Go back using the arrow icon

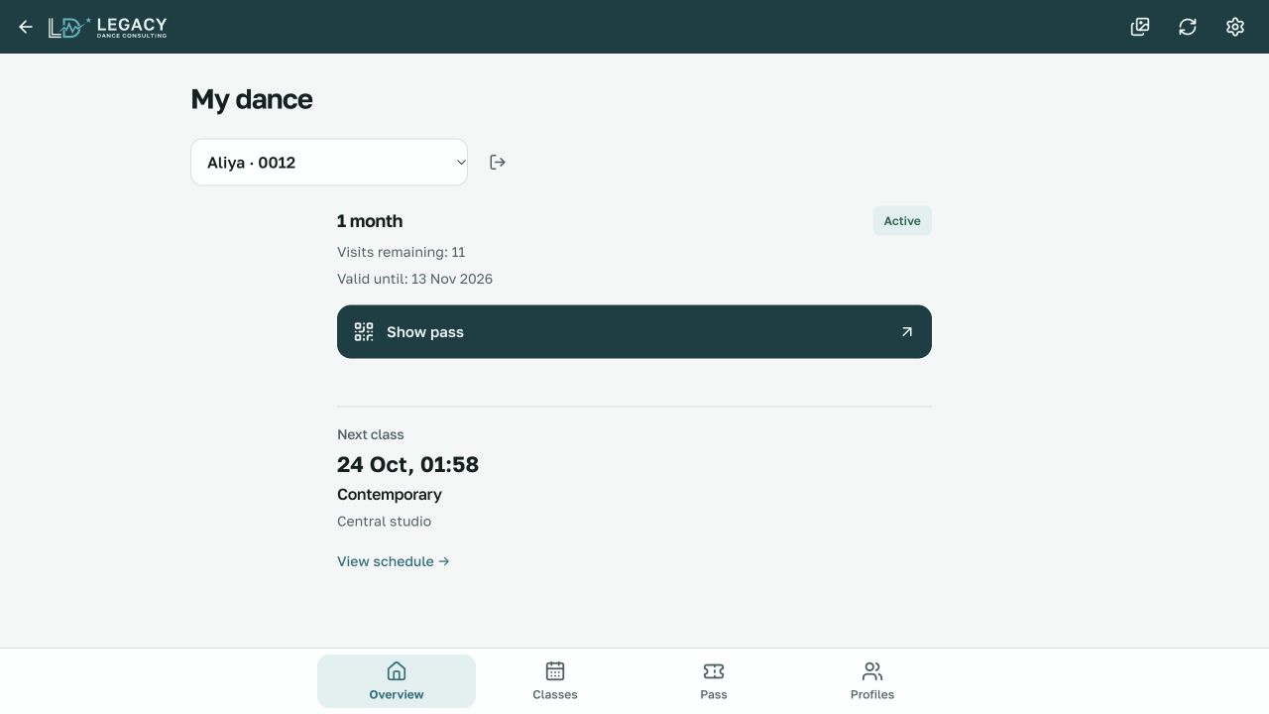point(26,27)
